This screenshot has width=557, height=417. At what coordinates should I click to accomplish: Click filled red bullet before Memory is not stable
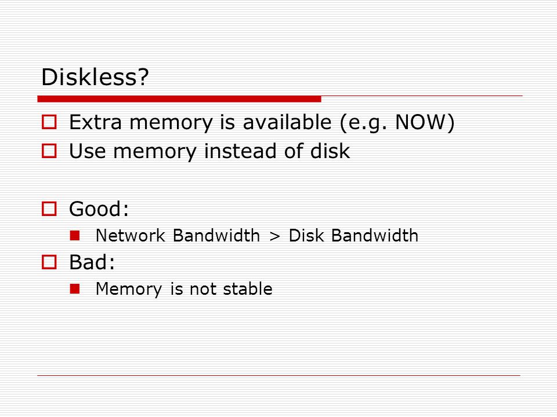pyautogui.click(x=75, y=288)
